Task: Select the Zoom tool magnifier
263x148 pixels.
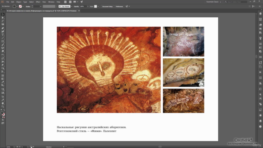Action: tap(3, 106)
